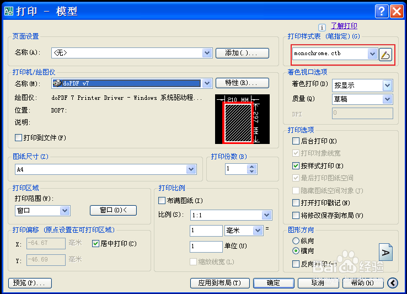The height and width of the screenshot is (294, 407).
Task: Click the landscape orientation page icon
Action: (385, 252)
